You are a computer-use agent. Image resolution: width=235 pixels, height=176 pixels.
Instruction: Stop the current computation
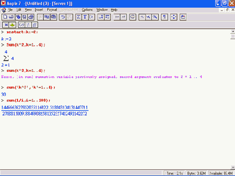(133, 17)
